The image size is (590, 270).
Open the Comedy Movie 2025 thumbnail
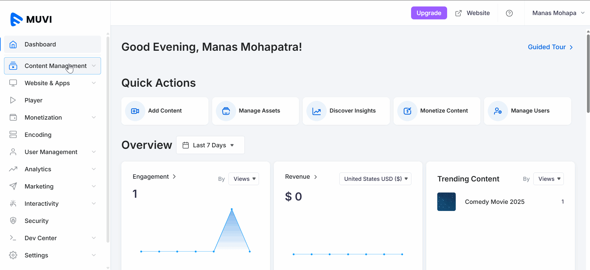coord(446,202)
